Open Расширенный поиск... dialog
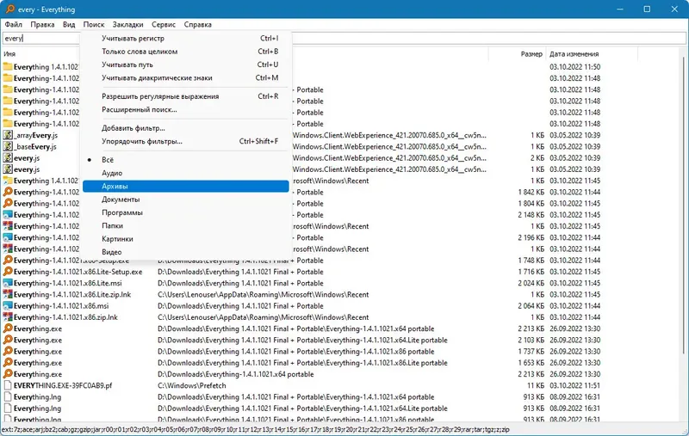The height and width of the screenshot is (436, 689). click(x=186, y=109)
